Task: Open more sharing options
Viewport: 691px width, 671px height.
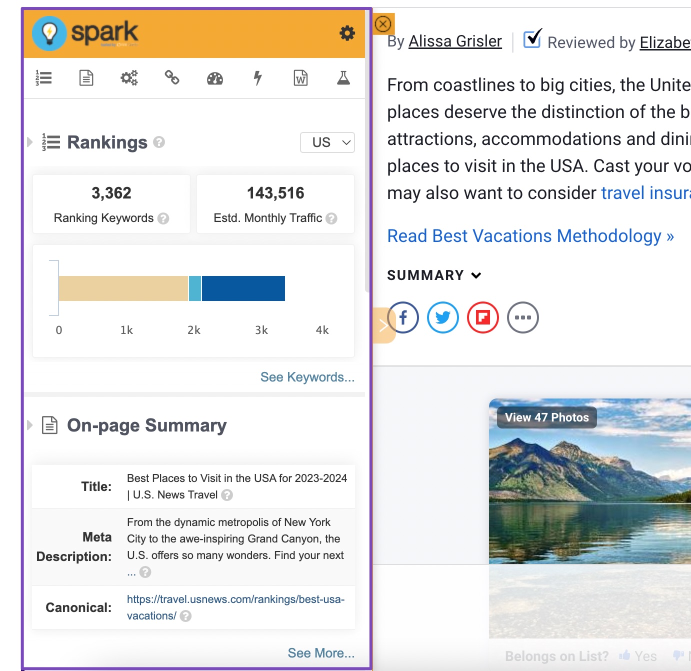Action: click(x=523, y=317)
